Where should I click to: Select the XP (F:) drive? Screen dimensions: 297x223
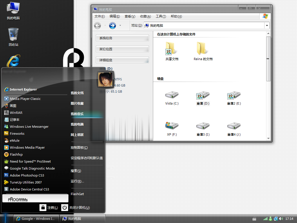[172, 129]
